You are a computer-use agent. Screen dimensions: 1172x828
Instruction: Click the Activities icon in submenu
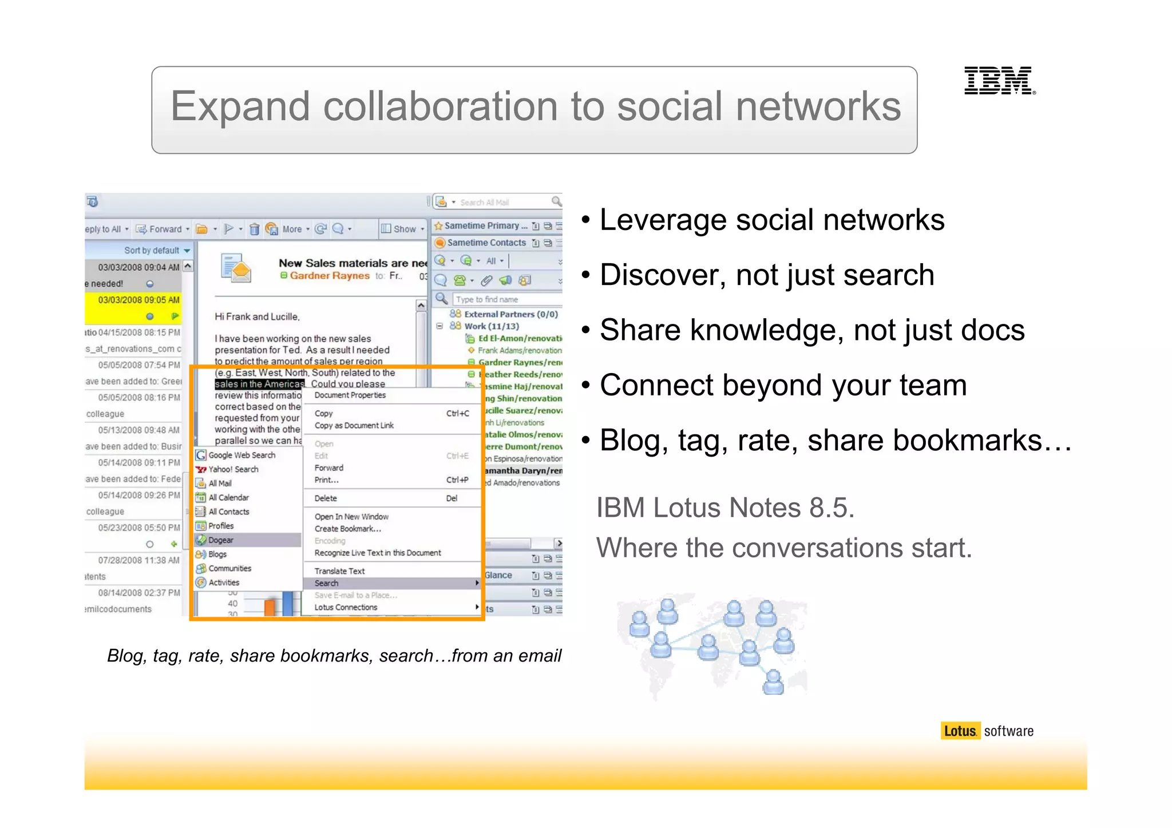201,583
